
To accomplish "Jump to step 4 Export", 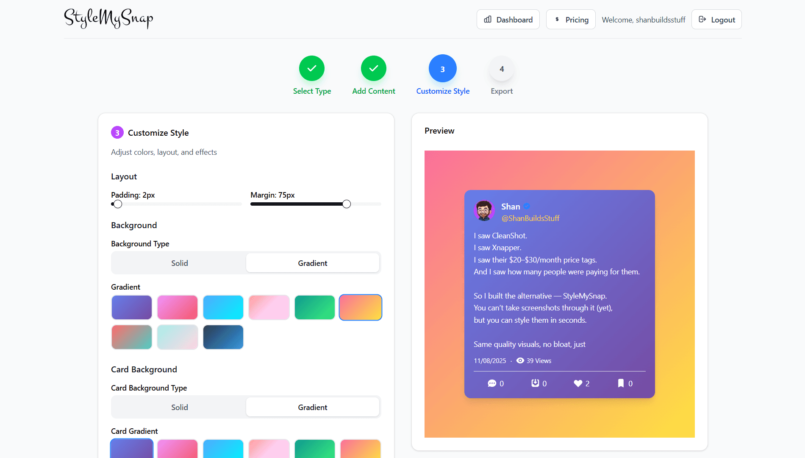I will click(x=502, y=69).
